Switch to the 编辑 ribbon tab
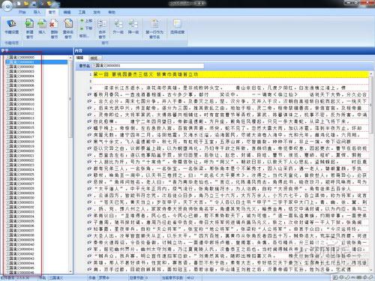Image resolution: width=375 pixels, height=281 pixels. coord(67,12)
